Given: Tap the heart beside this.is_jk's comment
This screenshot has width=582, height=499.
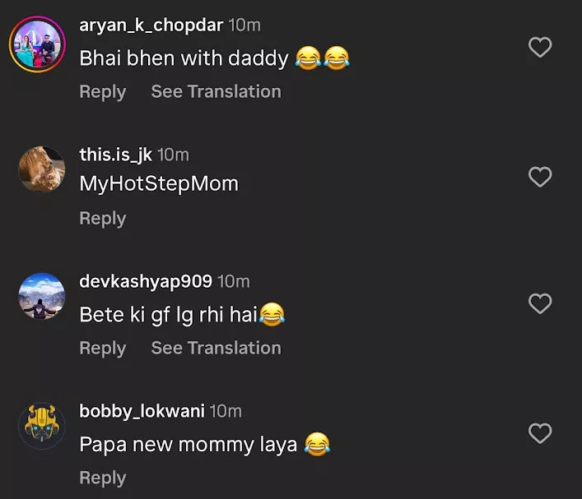Looking at the screenshot, I should [539, 176].
